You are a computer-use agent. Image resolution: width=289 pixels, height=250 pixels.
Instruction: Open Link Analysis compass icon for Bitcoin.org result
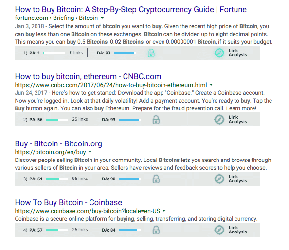click(219, 179)
